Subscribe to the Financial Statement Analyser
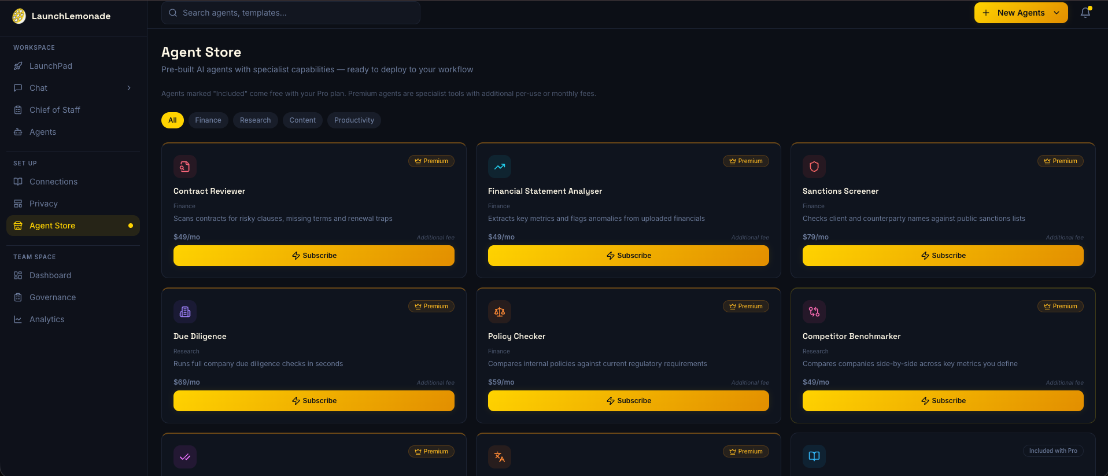Screen dimensions: 1108x476 pyautogui.click(x=628, y=255)
